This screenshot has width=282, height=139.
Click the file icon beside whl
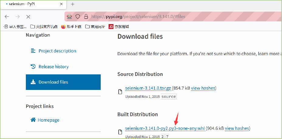pyautogui.click(x=120, y=132)
